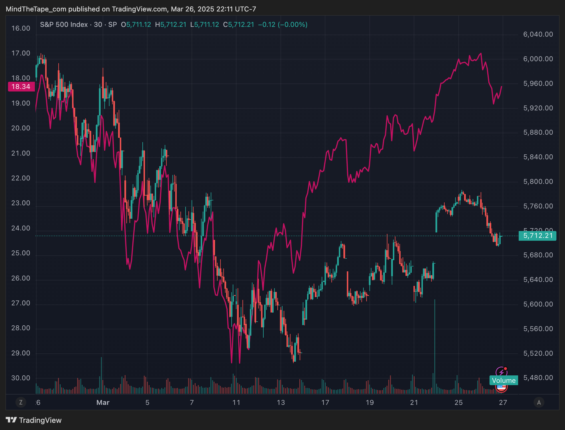The height and width of the screenshot is (430, 565).
Task: Click the Mar label on time axis
Action: pos(103,403)
